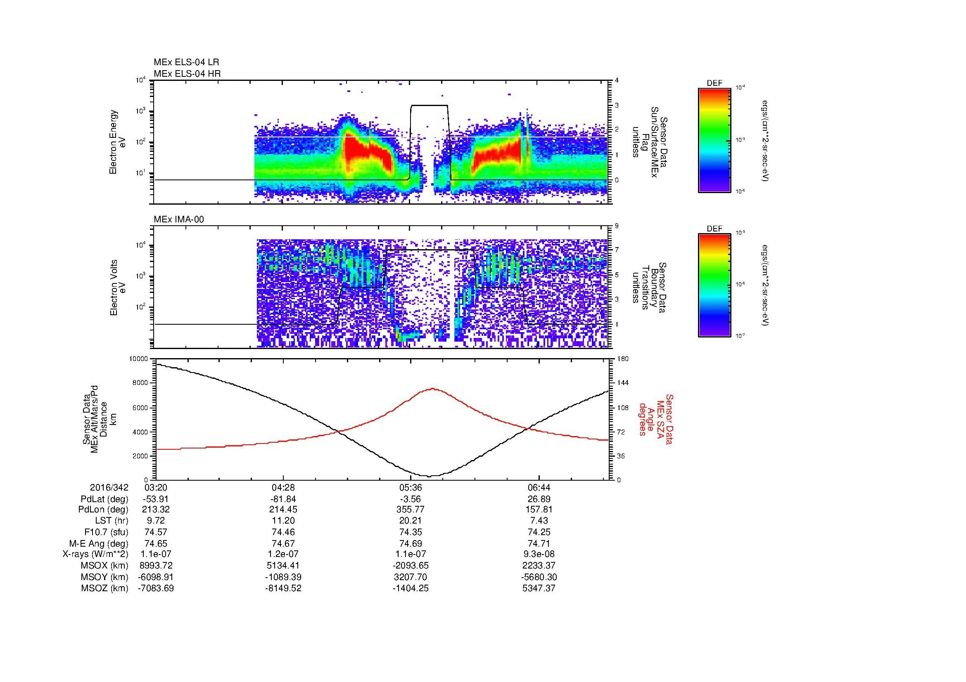Click the 'MEx Alt/Mars/Pd Distance' axis title

pos(99,419)
